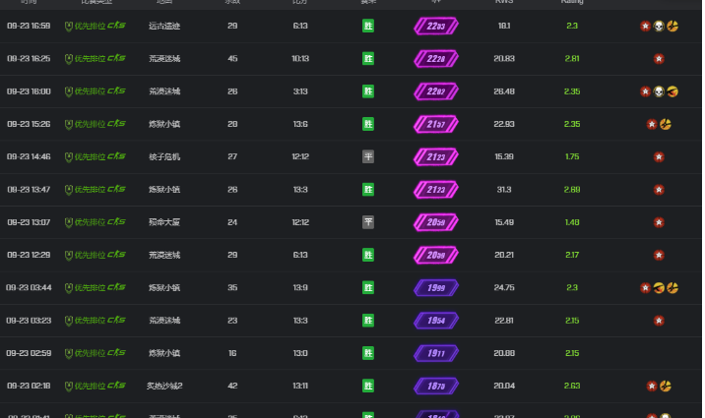This screenshot has height=418, width=705.
Task: Click the 优先排位 label in the 12:29 row
Action: coord(89,255)
